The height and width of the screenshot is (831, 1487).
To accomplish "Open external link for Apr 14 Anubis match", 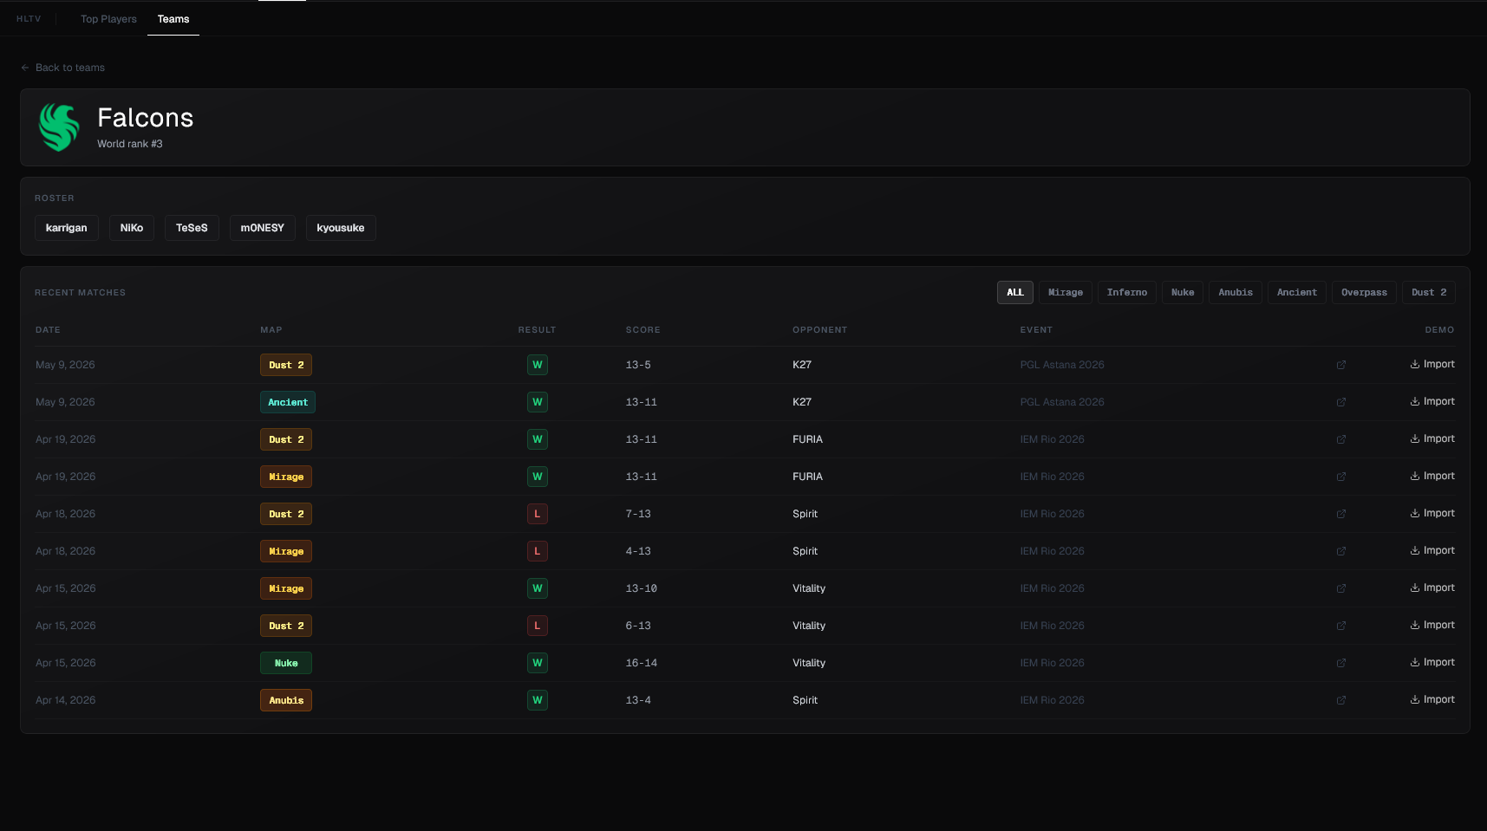I will [x=1341, y=700].
